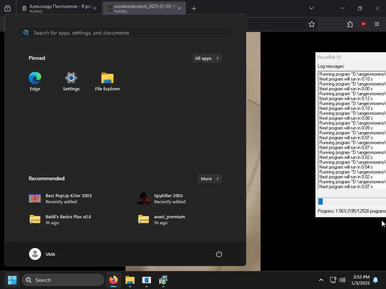Open the clock showing 3:52 PM
Viewport: 386px width, 289px height.
(x=361, y=280)
